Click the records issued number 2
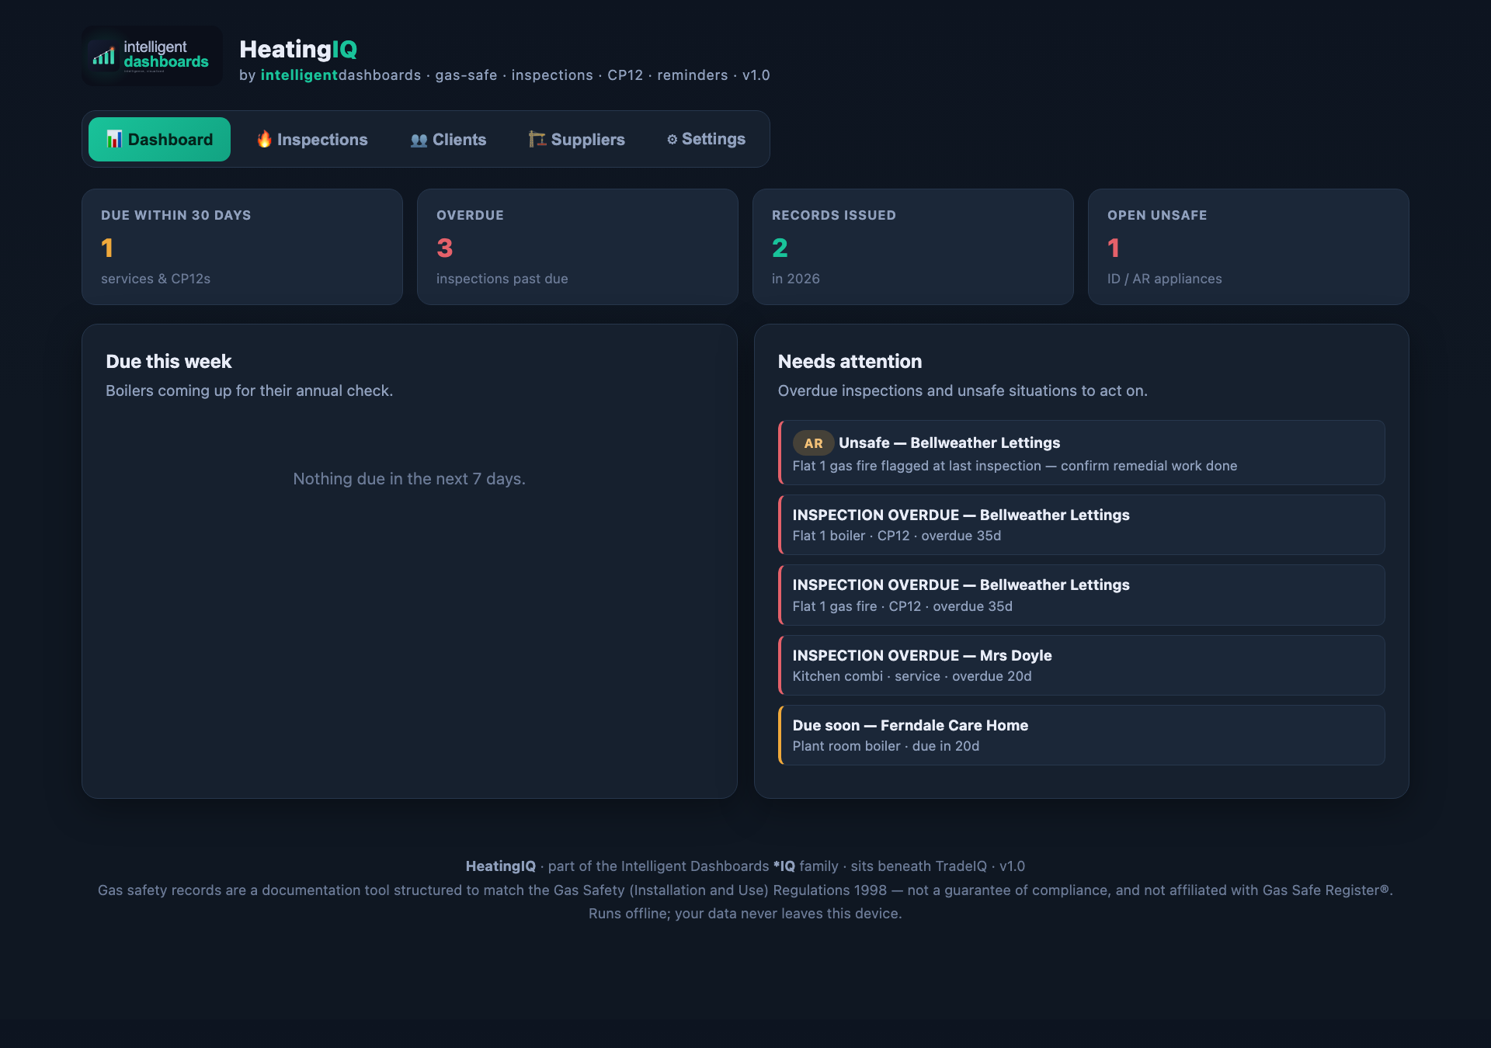This screenshot has width=1491, height=1048. (780, 248)
